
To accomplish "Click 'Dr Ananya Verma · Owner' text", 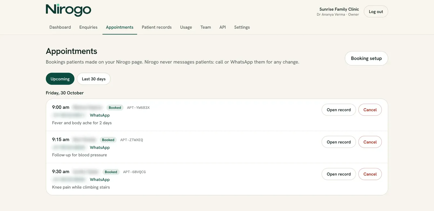I will 338,15.
